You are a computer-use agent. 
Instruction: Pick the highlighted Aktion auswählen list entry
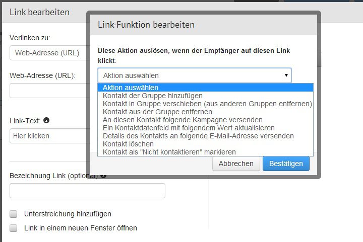click(x=131, y=88)
